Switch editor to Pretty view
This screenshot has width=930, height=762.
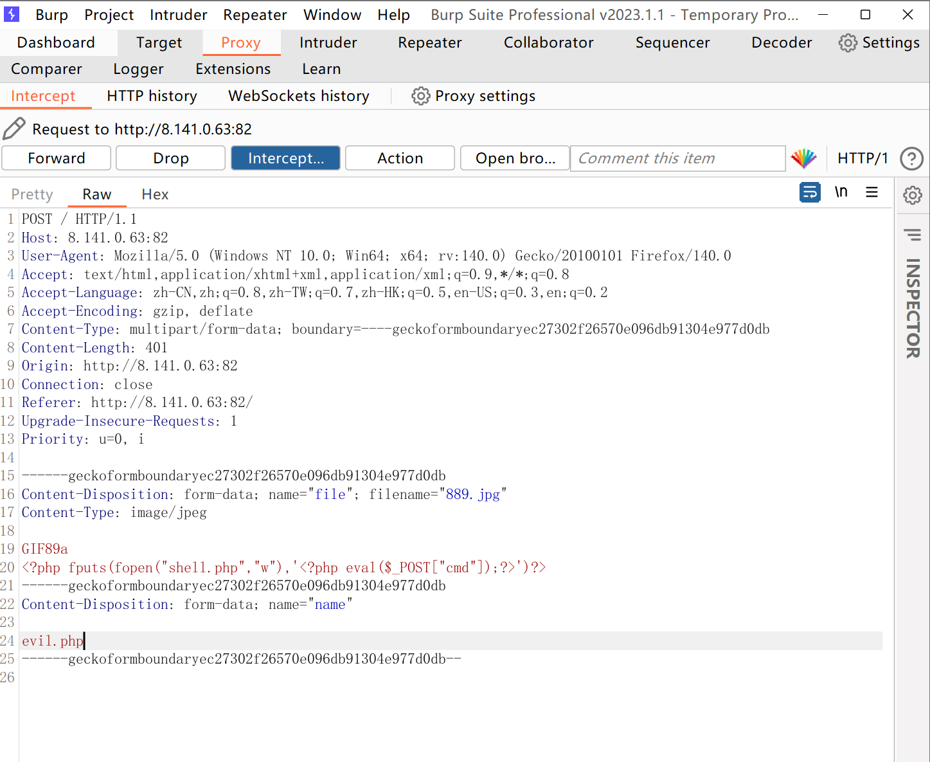(32, 194)
